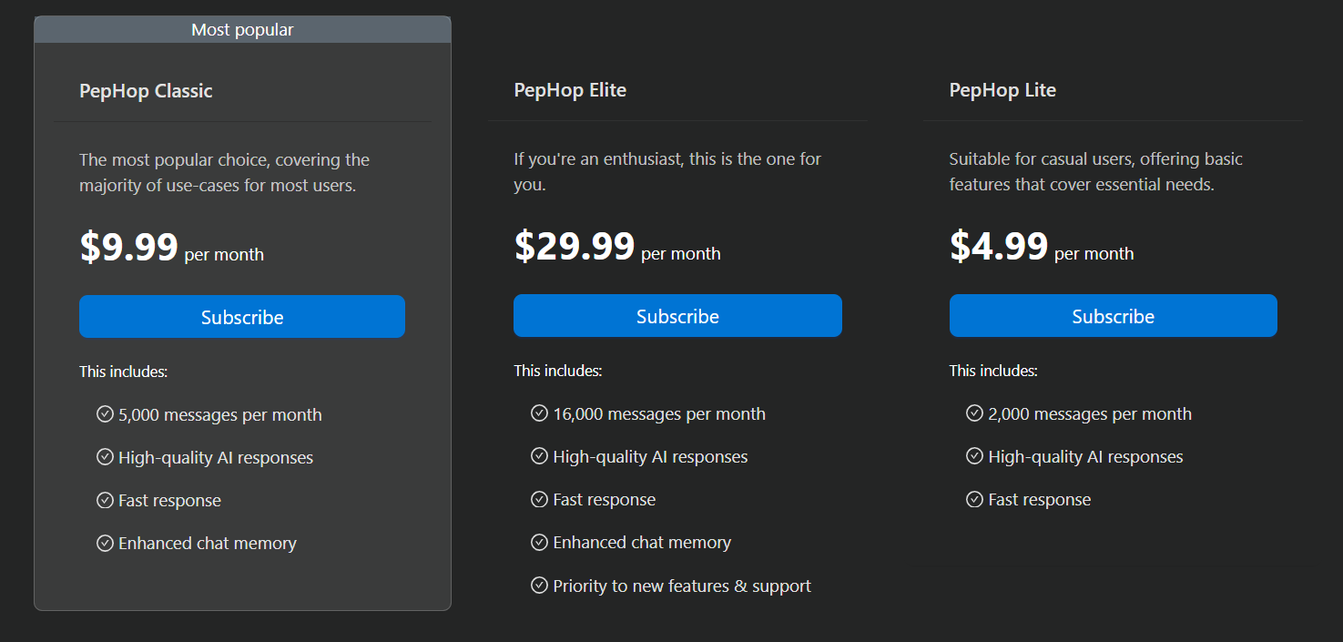Click the $4.99 price on Lite plan
Viewport: 1343px width, 642px height.
pos(999,246)
